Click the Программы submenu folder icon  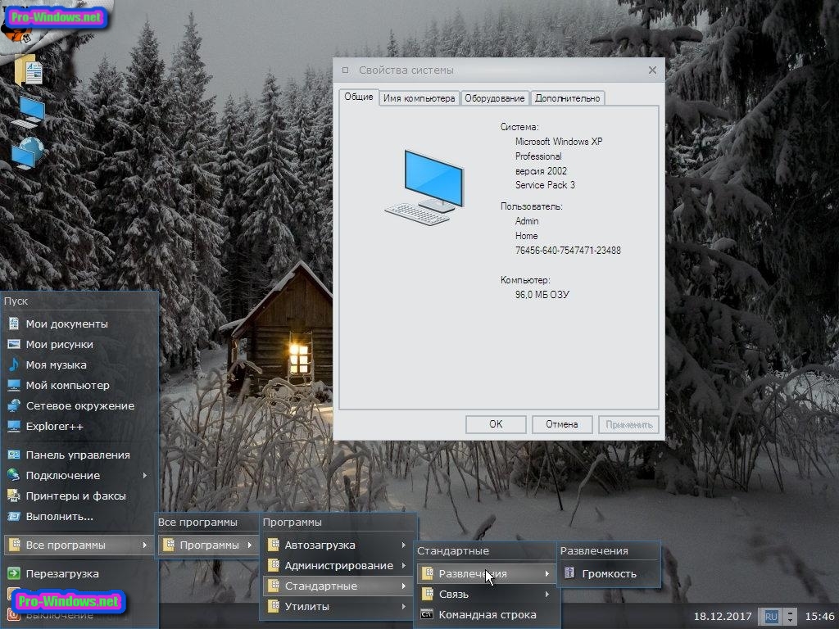169,545
